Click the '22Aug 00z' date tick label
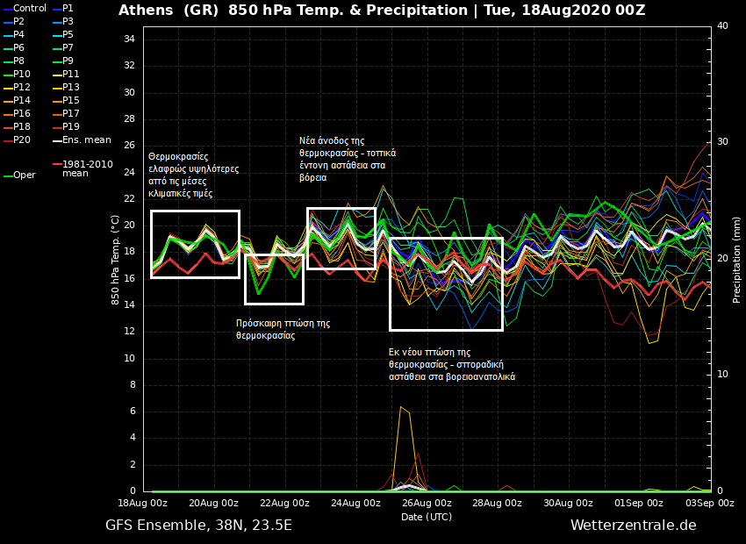 (284, 503)
